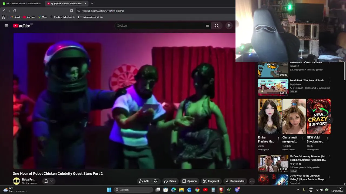Open options for NEW Void Shockwave Short

[x=327, y=139]
